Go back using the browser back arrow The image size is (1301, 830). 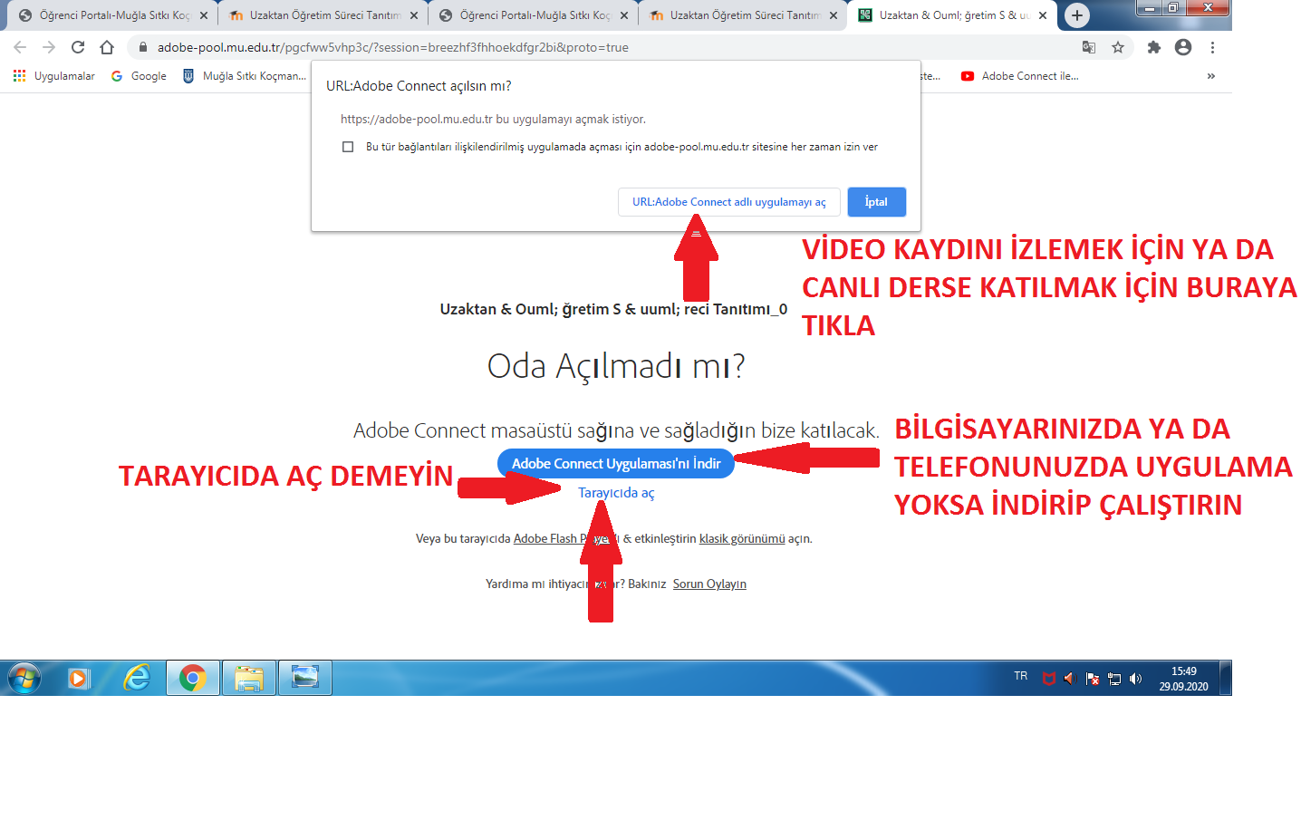pyautogui.click(x=20, y=47)
